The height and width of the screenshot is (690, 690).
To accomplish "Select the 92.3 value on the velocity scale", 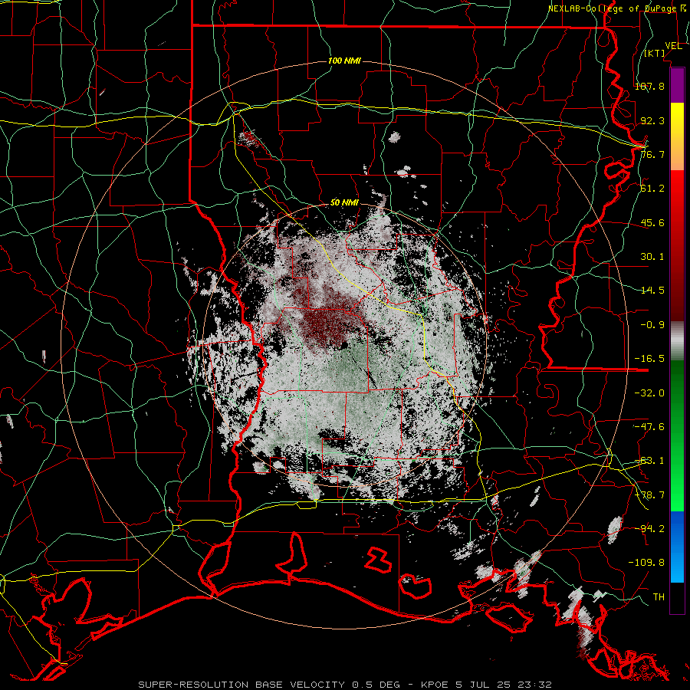I will coord(652,120).
